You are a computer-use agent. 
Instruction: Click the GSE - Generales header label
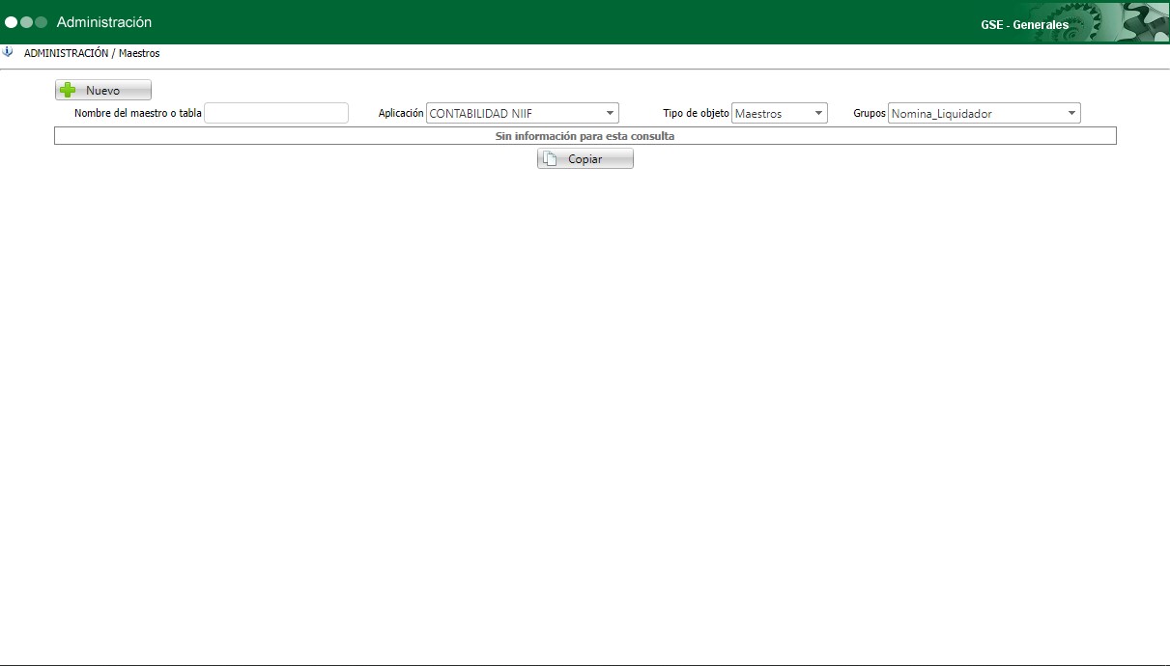click(1024, 24)
